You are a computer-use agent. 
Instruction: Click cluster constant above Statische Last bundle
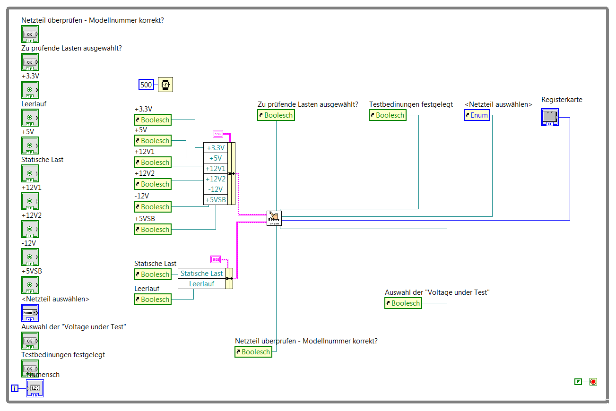click(216, 259)
